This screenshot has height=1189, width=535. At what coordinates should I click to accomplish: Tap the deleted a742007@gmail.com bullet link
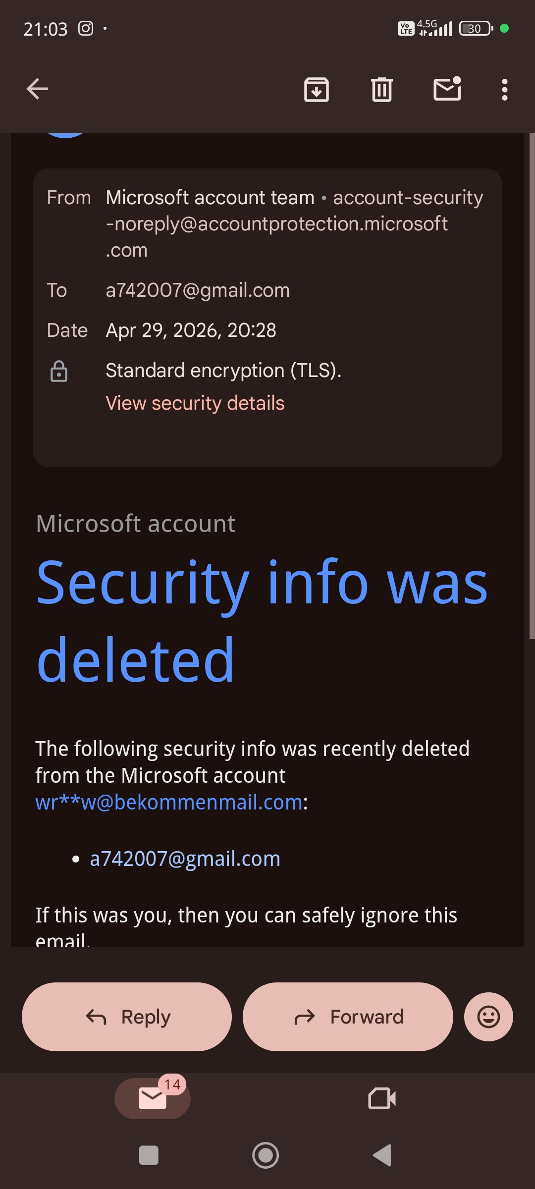(x=185, y=859)
